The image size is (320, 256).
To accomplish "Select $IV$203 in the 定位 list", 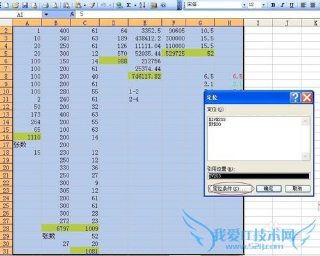I will click(x=217, y=120).
